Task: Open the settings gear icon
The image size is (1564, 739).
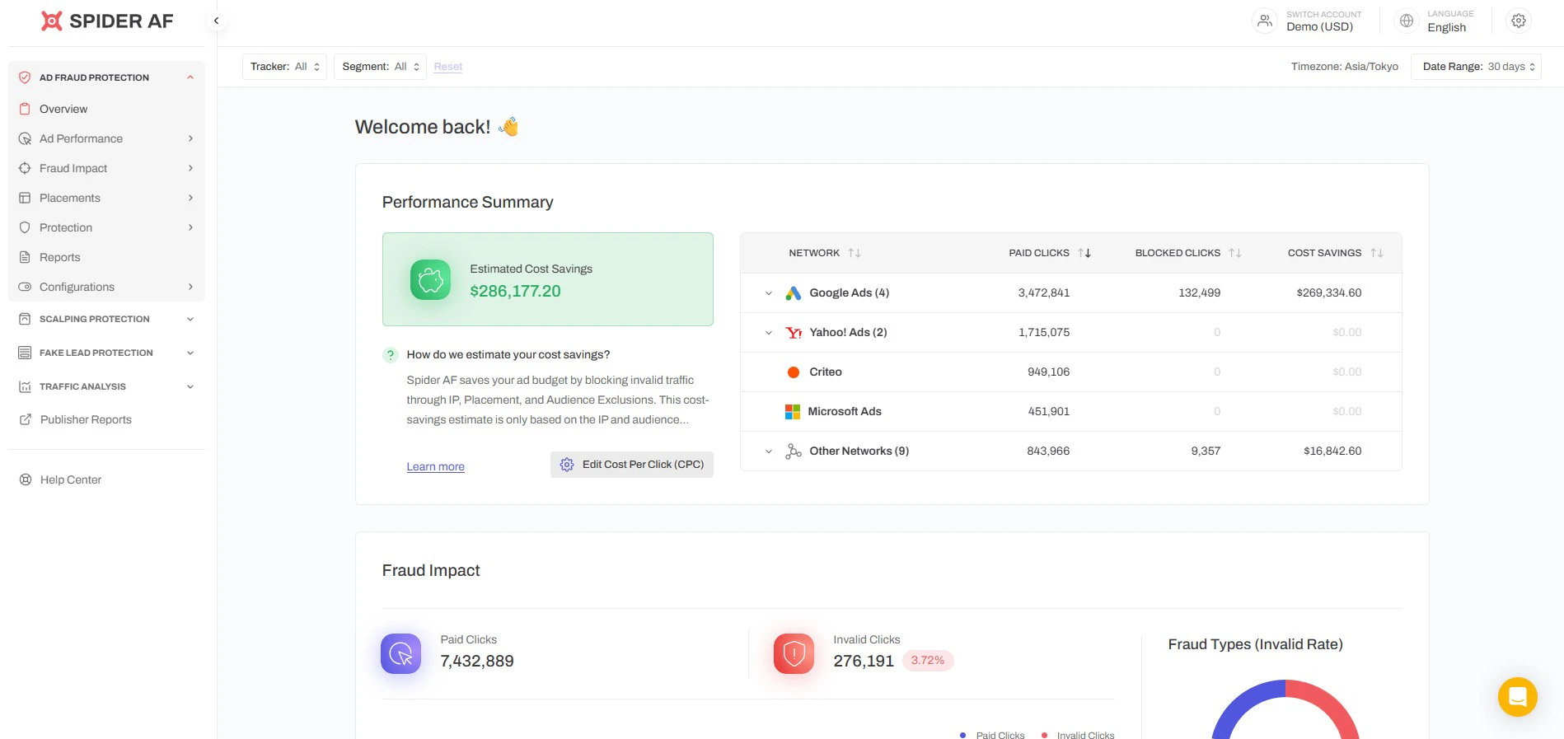Action: [1519, 21]
